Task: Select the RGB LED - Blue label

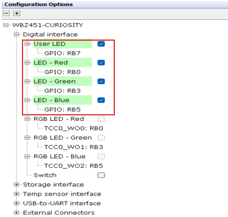Action: [59, 157]
